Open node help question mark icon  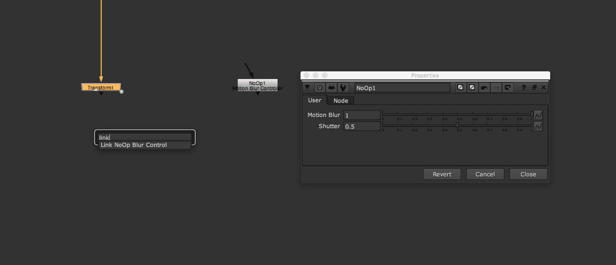tap(523, 88)
